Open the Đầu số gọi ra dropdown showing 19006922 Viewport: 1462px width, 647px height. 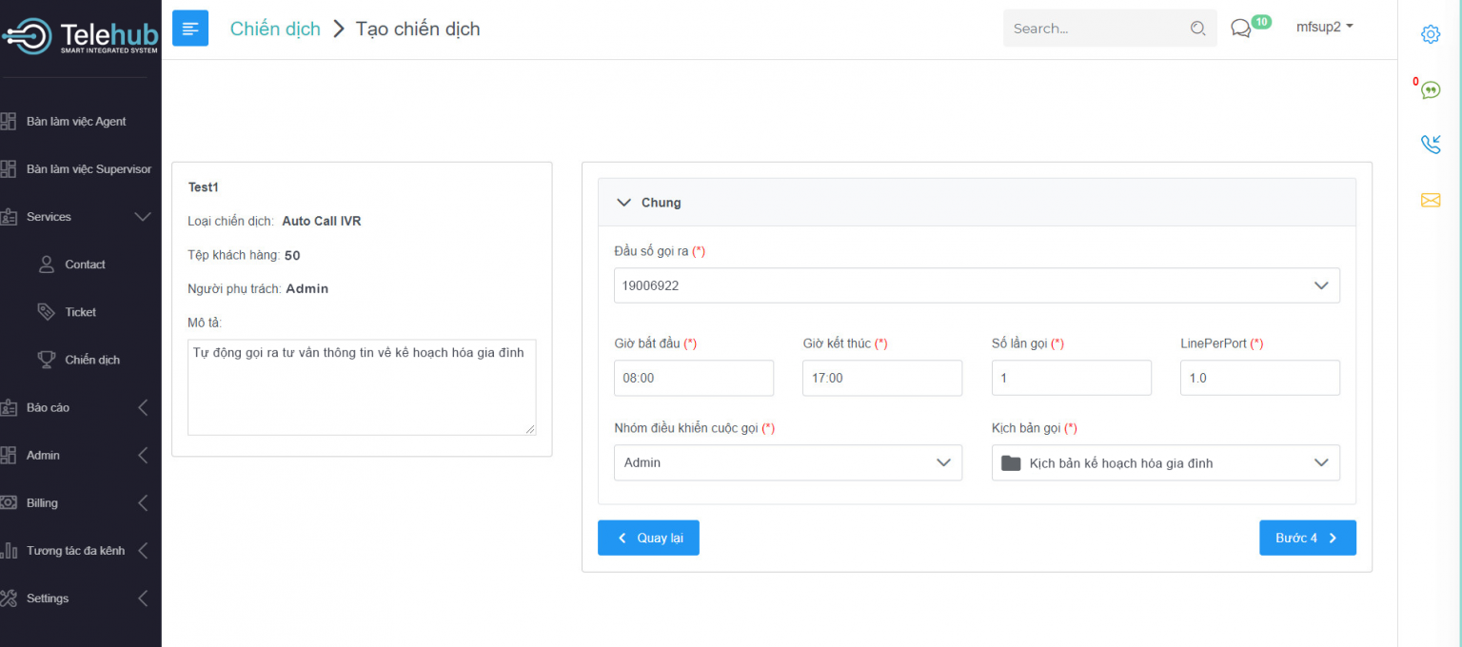coord(977,284)
